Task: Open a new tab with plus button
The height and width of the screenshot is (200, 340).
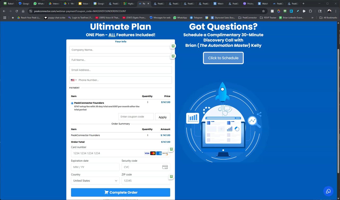Action: [x=304, y=4]
